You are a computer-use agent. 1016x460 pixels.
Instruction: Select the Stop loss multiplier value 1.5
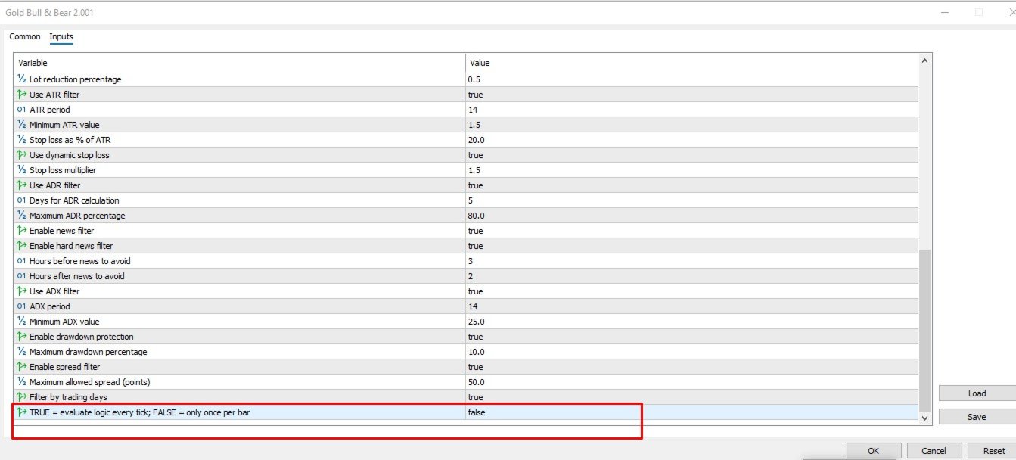(x=691, y=170)
